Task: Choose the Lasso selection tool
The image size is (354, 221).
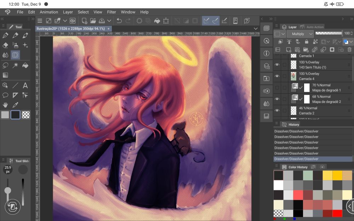Action: (5, 65)
